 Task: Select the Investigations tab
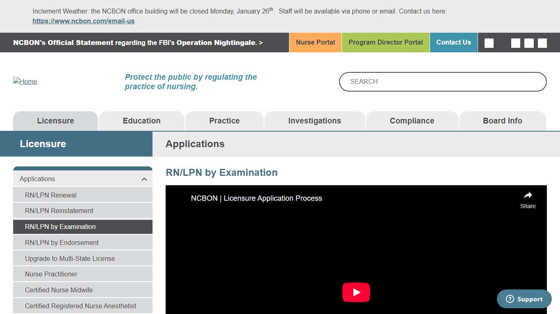click(314, 121)
